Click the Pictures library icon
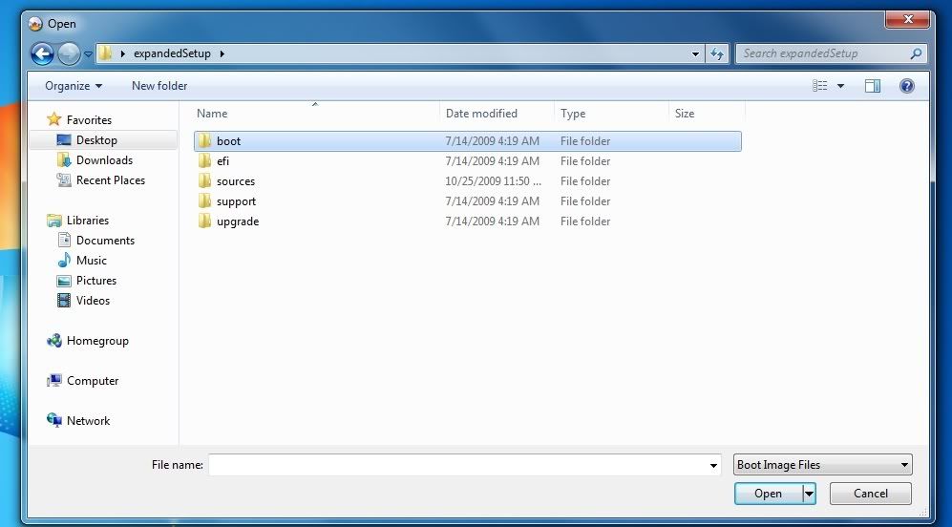Viewport: 952px width, 527px height. click(x=64, y=281)
